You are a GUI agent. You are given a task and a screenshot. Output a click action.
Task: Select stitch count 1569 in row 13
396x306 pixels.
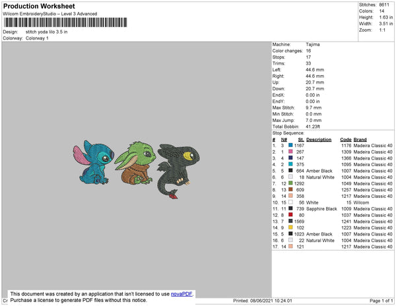tap(299, 221)
